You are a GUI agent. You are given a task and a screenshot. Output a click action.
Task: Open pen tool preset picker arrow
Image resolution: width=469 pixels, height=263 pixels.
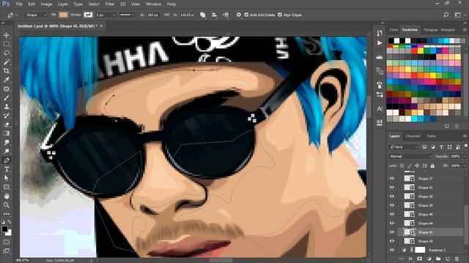[x=17, y=15]
